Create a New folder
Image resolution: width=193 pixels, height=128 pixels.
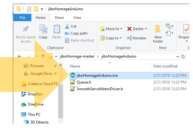click(x=158, y=34)
